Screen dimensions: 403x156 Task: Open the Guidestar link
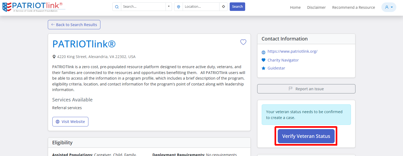click(276, 68)
